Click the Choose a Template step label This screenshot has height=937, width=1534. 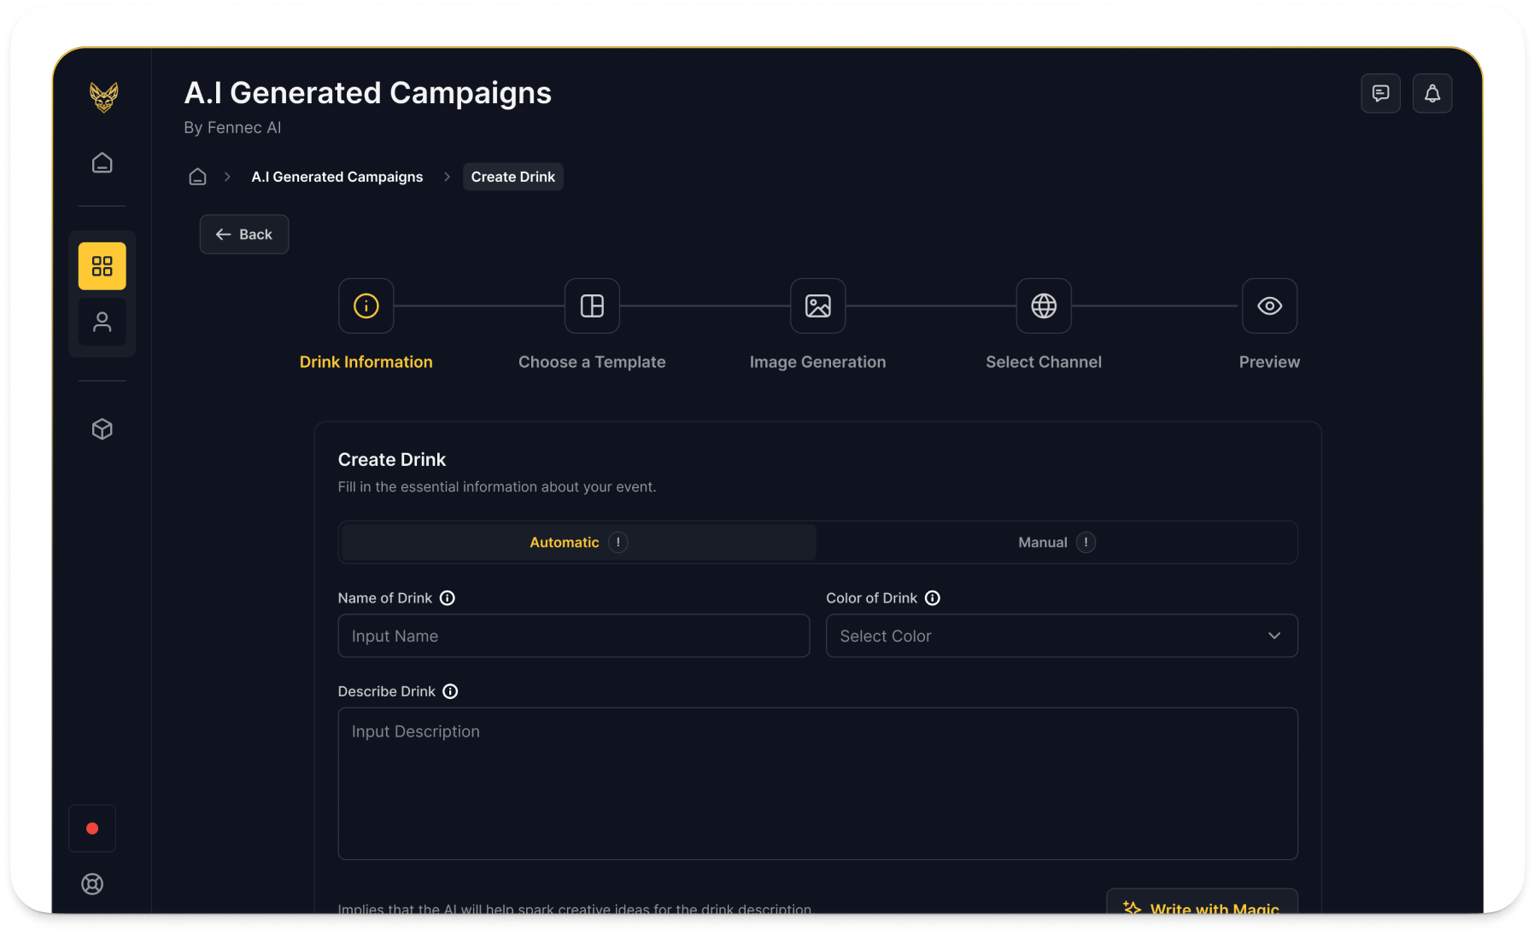click(x=592, y=362)
